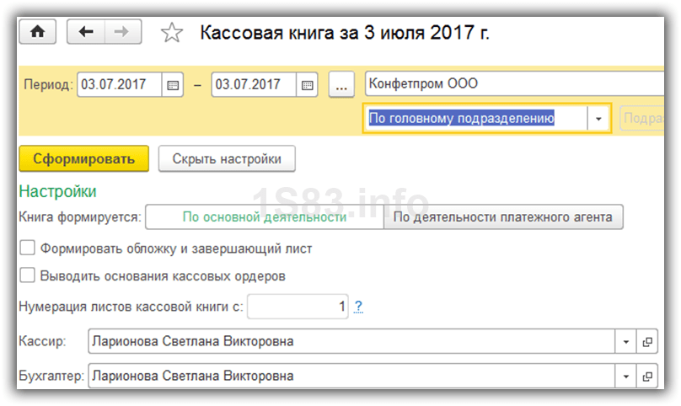Add report to favorites with star icon

[172, 33]
